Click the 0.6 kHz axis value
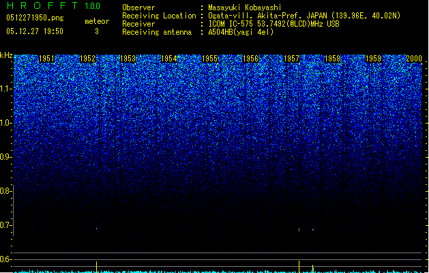429x273 pixels. (x=5, y=259)
